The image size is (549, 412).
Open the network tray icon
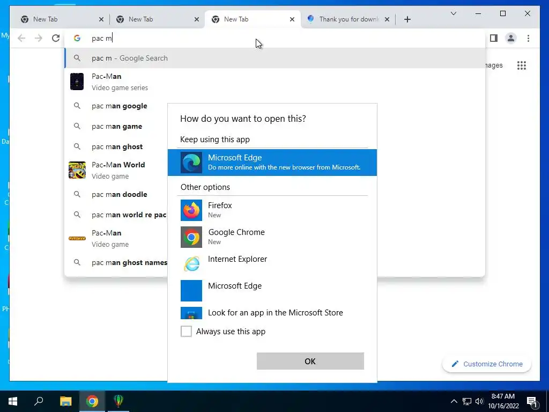[467, 401]
